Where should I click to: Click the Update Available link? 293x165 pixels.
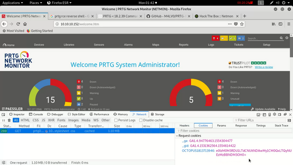coord(263,109)
